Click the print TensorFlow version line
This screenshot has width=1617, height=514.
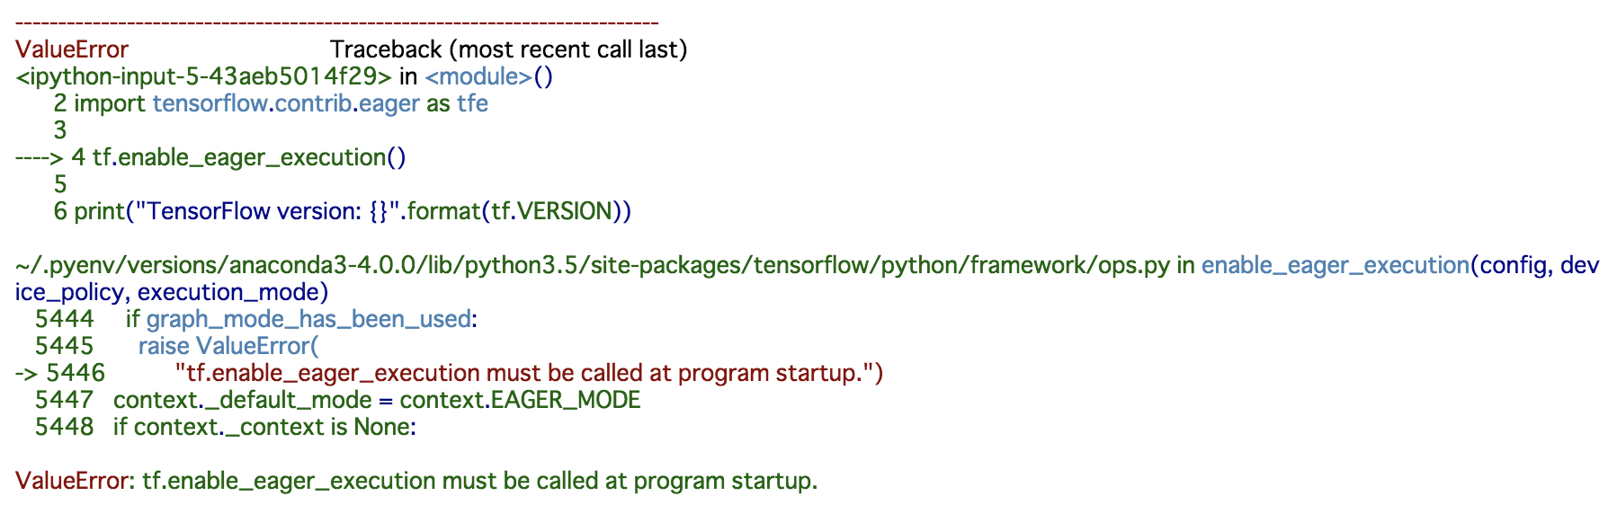pos(353,211)
